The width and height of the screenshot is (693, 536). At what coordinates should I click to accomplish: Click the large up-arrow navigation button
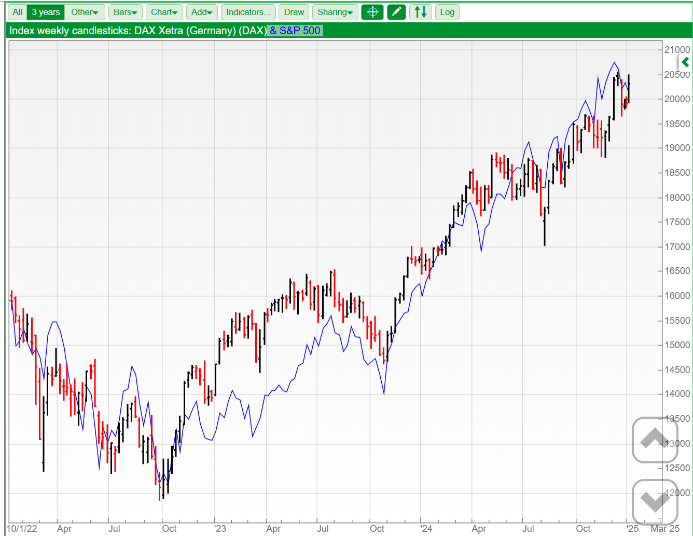655,439
